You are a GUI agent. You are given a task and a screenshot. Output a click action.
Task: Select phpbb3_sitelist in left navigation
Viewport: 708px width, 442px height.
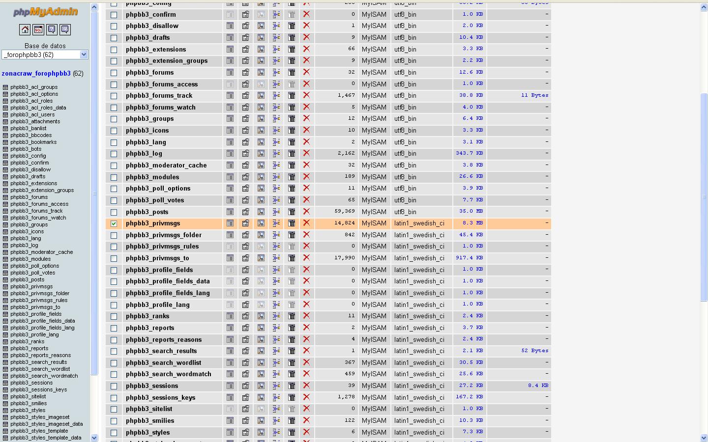click(28, 396)
